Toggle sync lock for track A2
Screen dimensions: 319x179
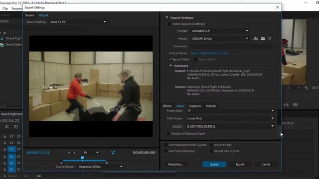(18, 163)
